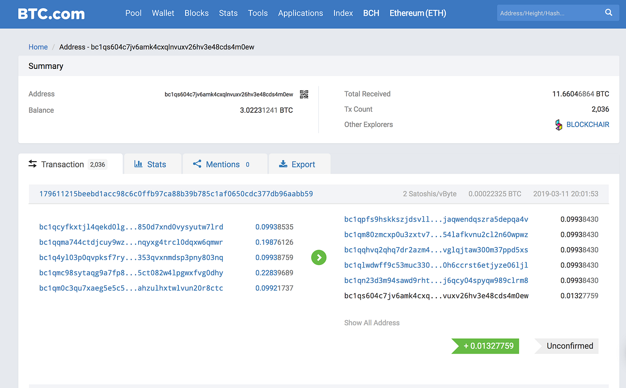Click the Stats tab bar chart icon
The image size is (626, 388).
click(139, 164)
